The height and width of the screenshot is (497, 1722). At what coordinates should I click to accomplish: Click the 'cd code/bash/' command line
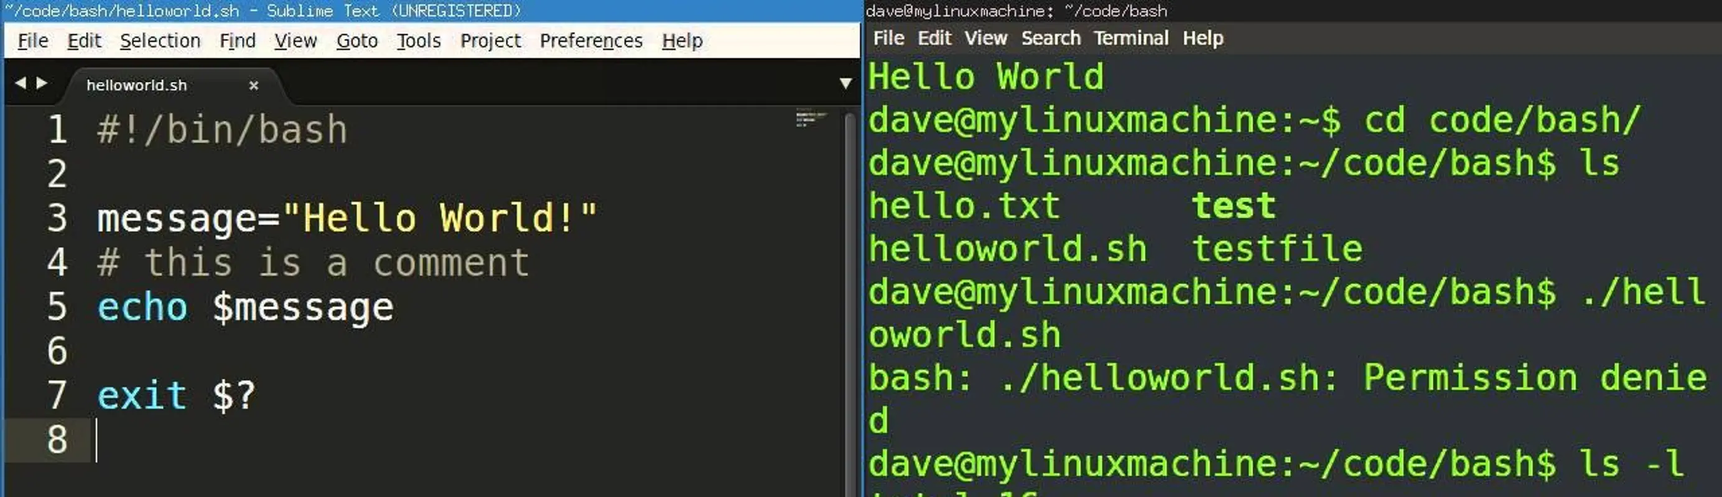(x=1502, y=120)
